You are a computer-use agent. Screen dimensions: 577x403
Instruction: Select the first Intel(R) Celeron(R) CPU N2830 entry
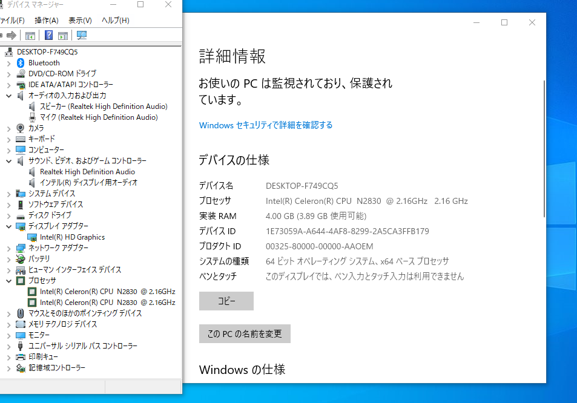click(107, 292)
